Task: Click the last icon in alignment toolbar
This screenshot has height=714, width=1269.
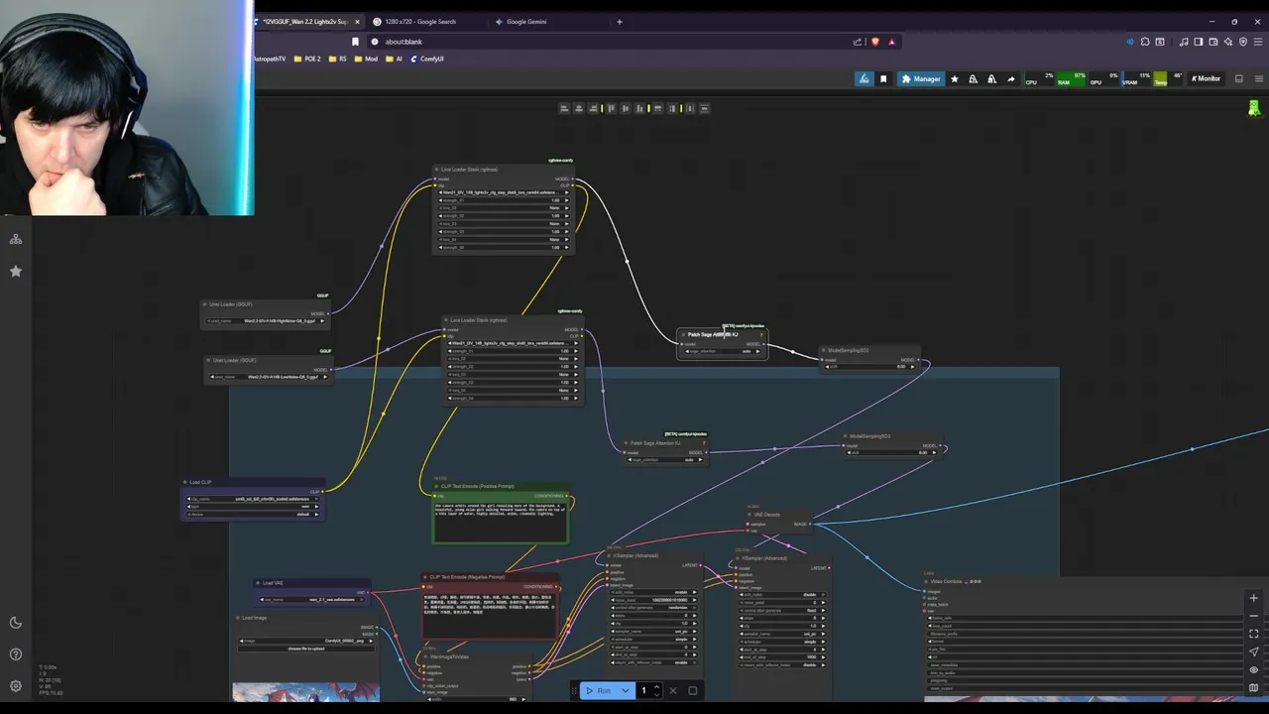Action: 704,108
